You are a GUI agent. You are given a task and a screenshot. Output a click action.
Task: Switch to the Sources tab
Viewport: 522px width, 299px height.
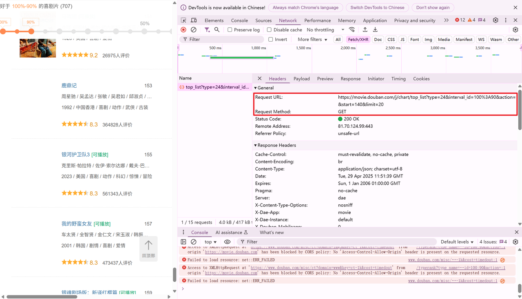tap(263, 20)
